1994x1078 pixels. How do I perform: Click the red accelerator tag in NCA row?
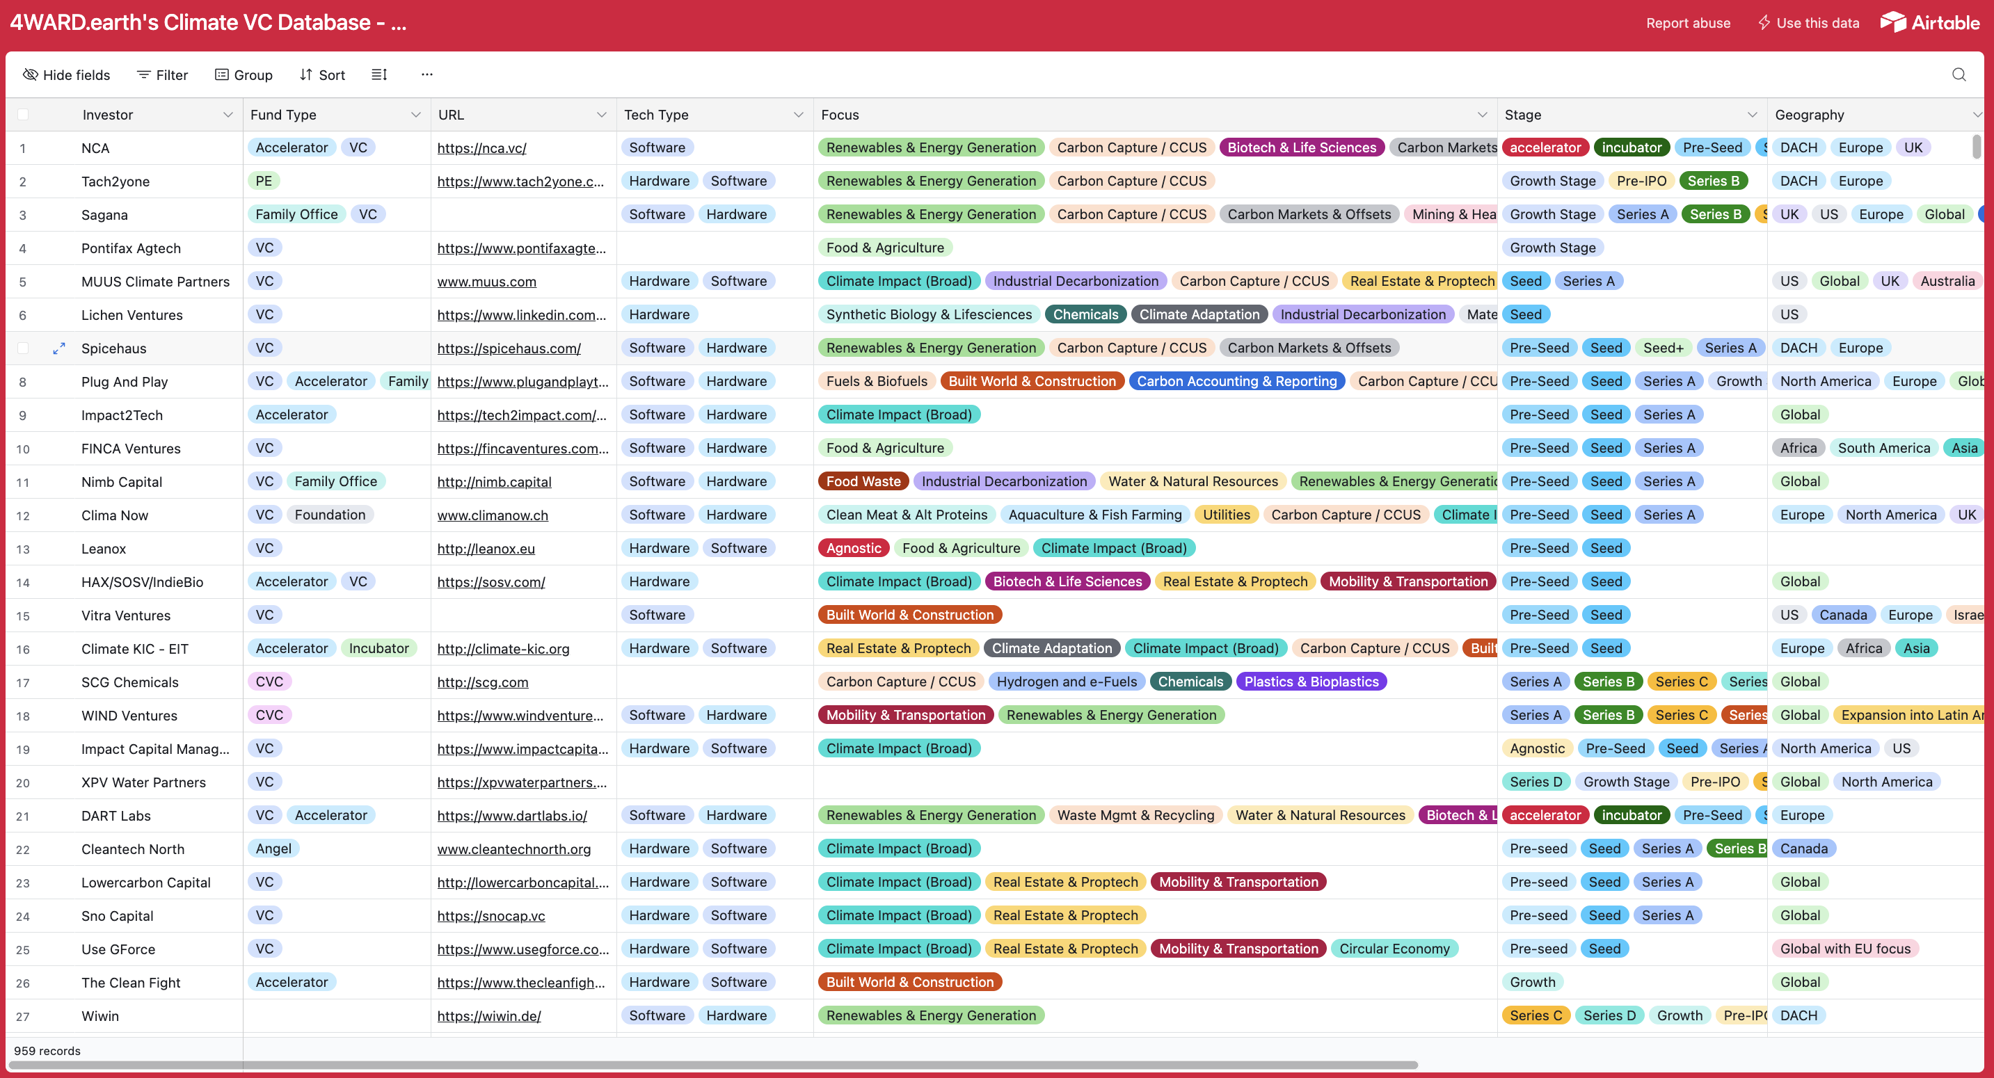tap(1545, 148)
